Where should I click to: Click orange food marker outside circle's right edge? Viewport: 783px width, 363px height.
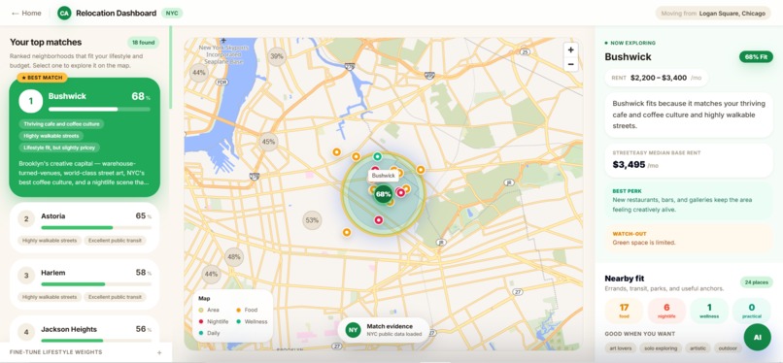421,170
